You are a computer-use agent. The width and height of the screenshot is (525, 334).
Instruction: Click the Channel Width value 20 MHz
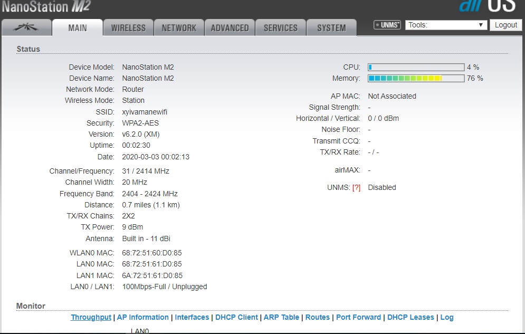coord(134,182)
